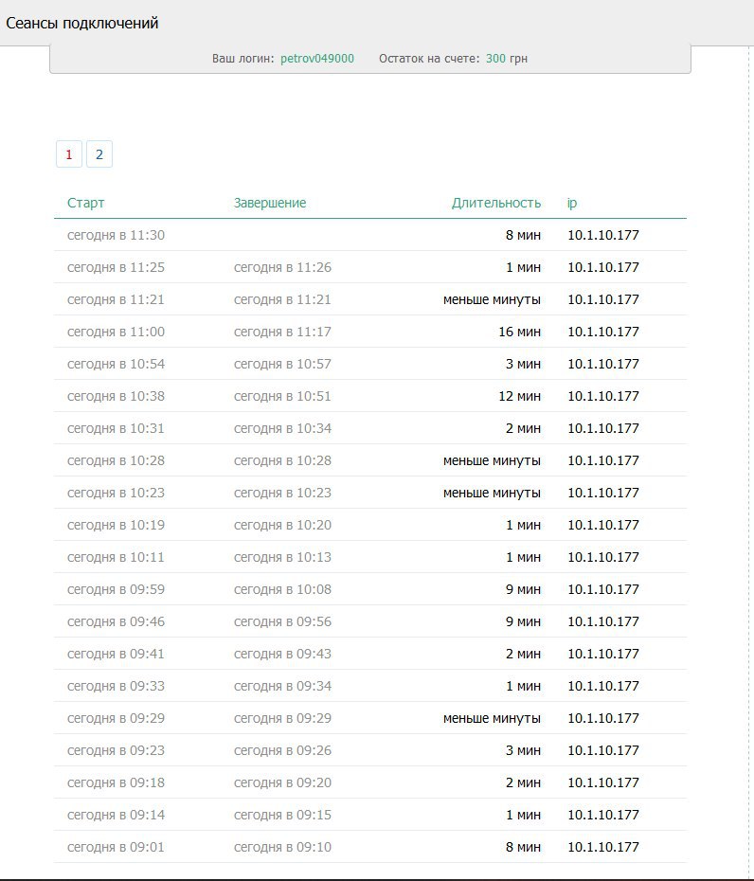Select start time сегодня в 11:25
754x881 pixels.
pyautogui.click(x=116, y=267)
